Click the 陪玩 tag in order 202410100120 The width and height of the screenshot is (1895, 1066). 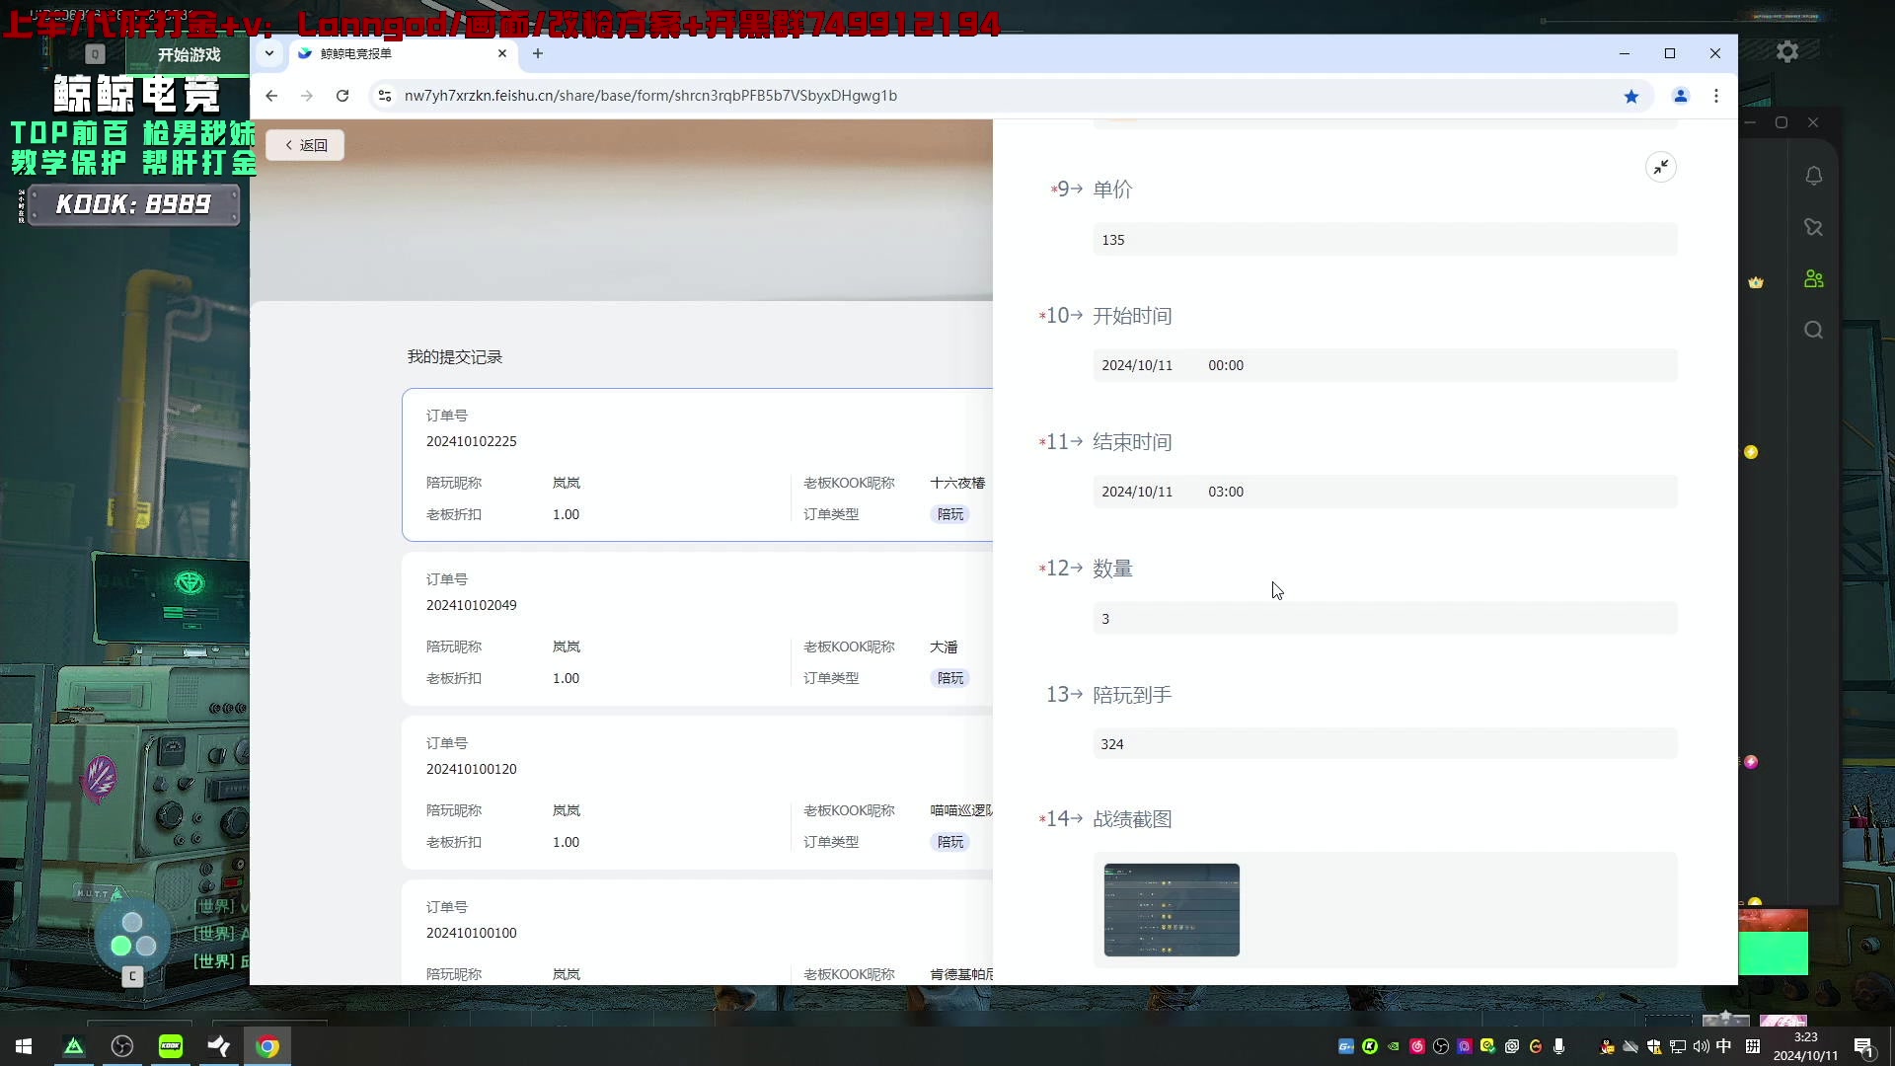click(950, 842)
